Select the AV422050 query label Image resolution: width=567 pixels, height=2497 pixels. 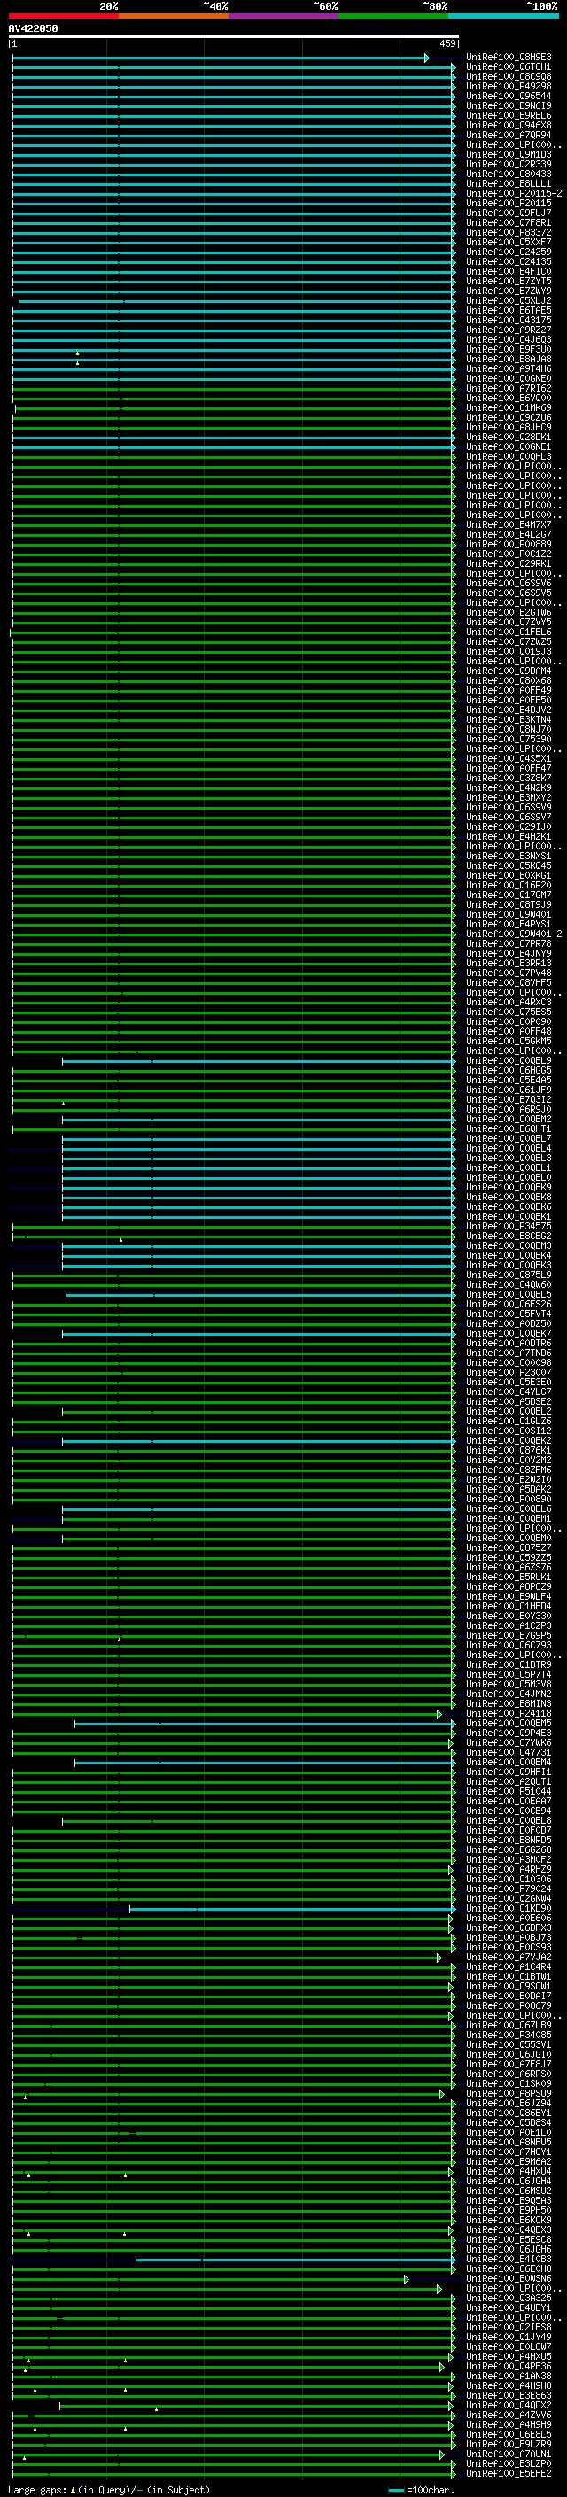(33, 29)
